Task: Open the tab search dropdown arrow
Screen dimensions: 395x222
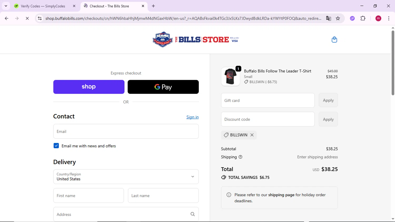Action: click(6, 6)
